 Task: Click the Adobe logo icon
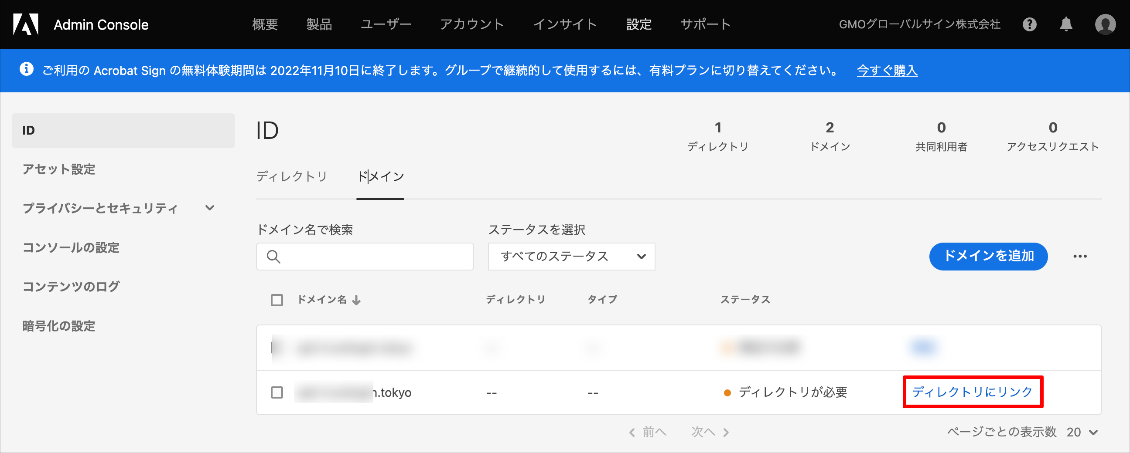(x=26, y=24)
